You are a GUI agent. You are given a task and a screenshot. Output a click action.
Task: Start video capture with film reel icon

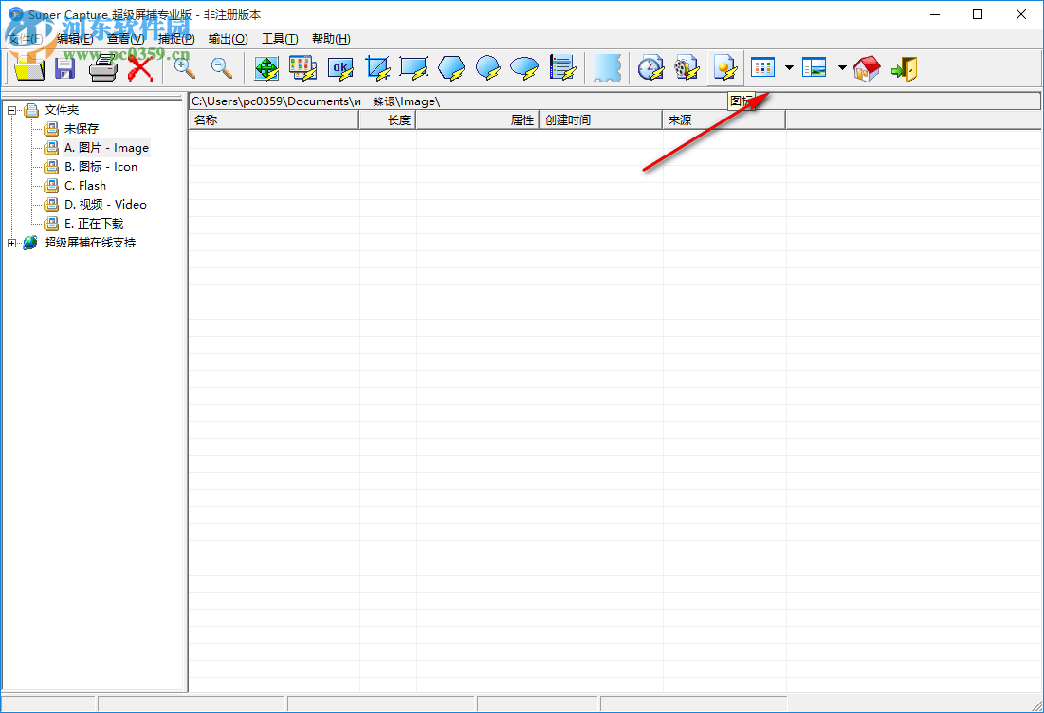(687, 68)
